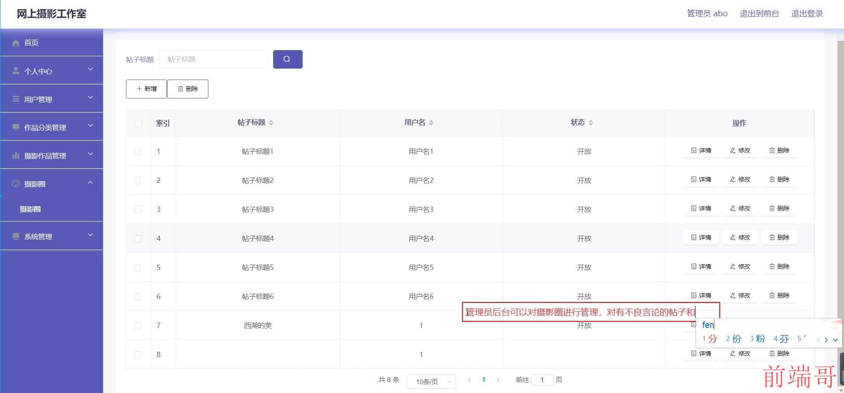Expand the 个人中心 sidebar menu
The image size is (844, 393).
tap(52, 70)
